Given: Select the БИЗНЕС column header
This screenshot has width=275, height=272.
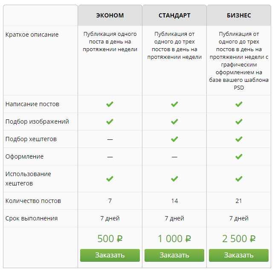Looking at the screenshot, I should pyautogui.click(x=239, y=15).
